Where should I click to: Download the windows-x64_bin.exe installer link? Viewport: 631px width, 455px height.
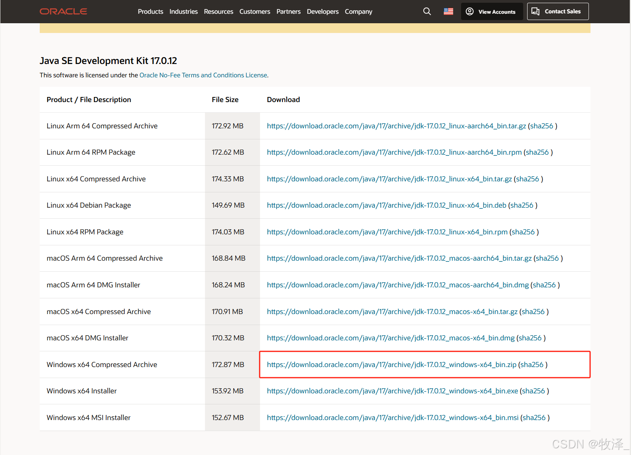[392, 391]
